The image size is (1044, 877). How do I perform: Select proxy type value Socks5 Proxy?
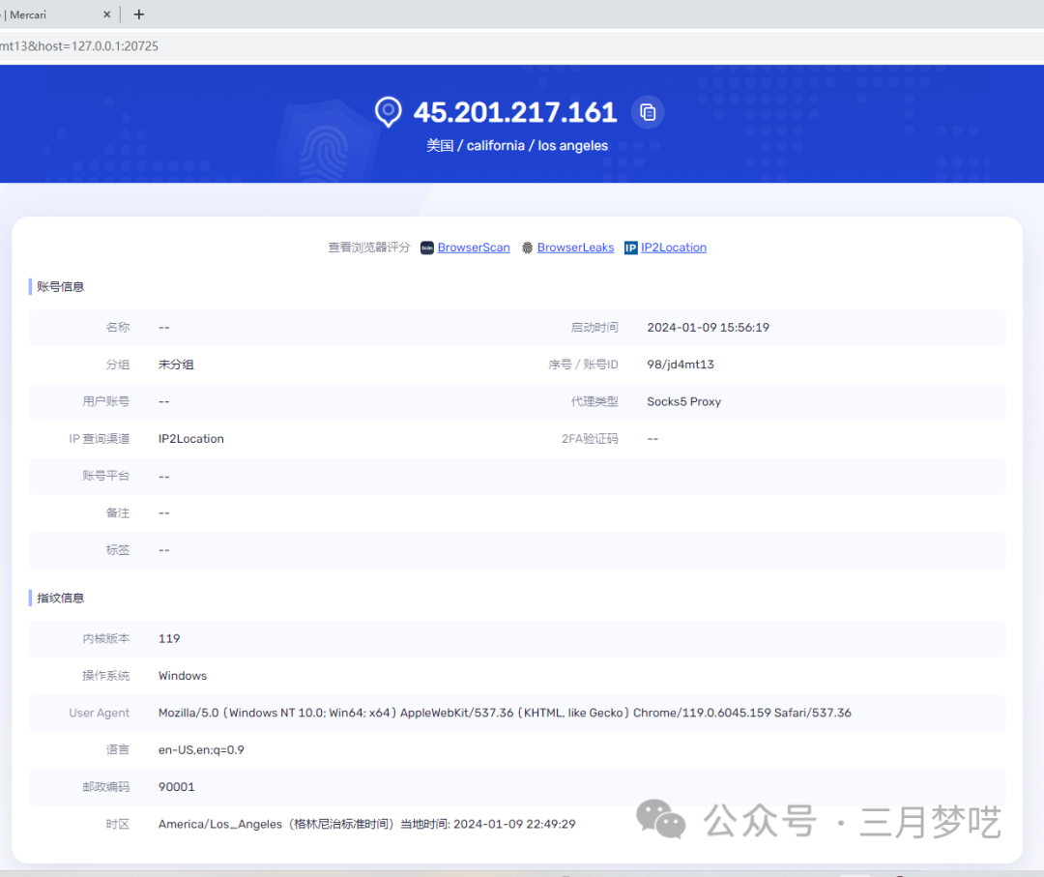click(x=683, y=401)
